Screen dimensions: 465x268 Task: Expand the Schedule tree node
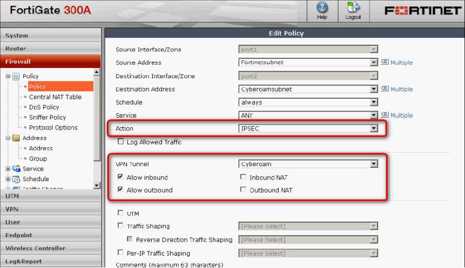(8, 179)
